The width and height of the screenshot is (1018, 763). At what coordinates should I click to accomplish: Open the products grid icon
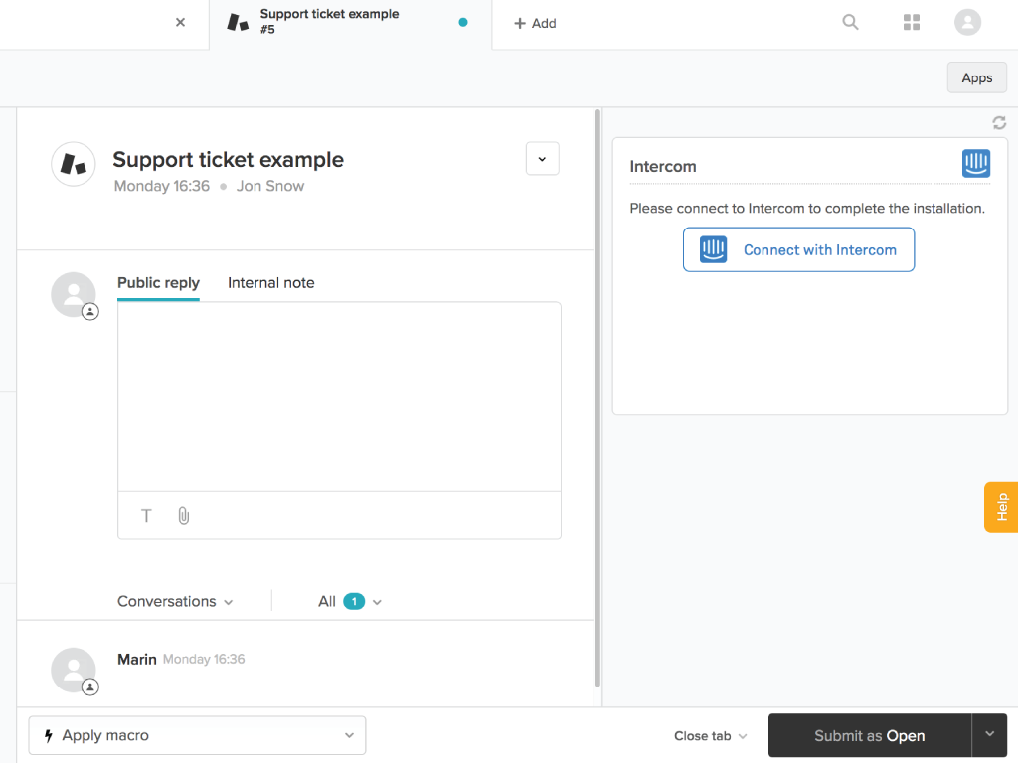coord(911,22)
